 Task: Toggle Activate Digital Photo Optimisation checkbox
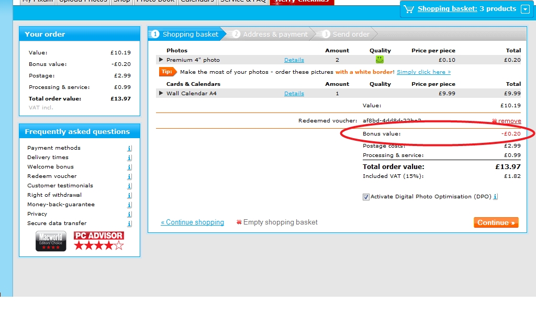[366, 197]
